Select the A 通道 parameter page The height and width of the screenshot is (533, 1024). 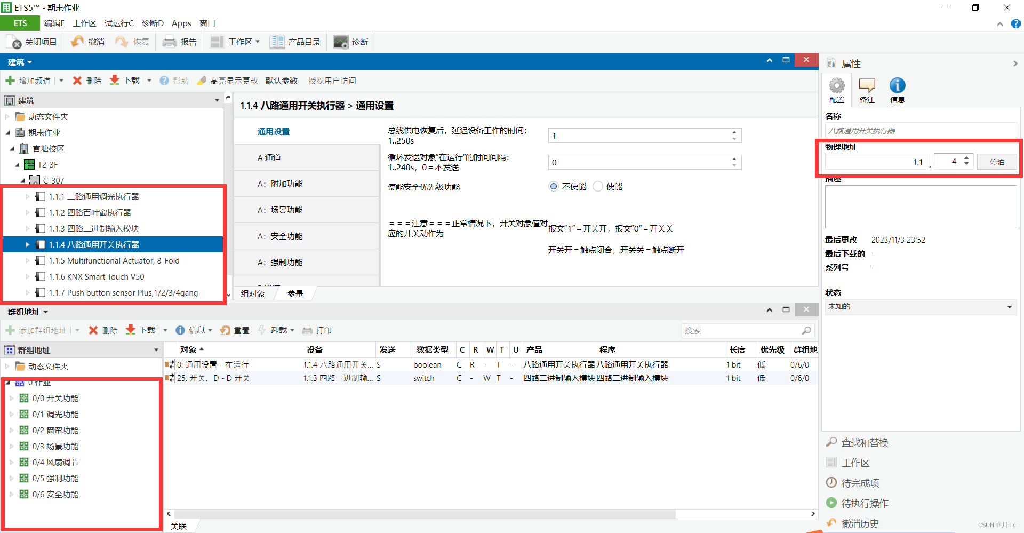click(269, 157)
